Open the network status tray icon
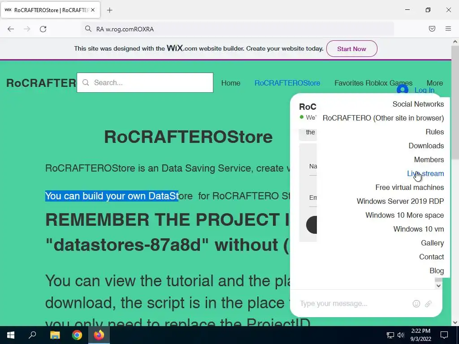The height and width of the screenshot is (344, 459). [390, 335]
